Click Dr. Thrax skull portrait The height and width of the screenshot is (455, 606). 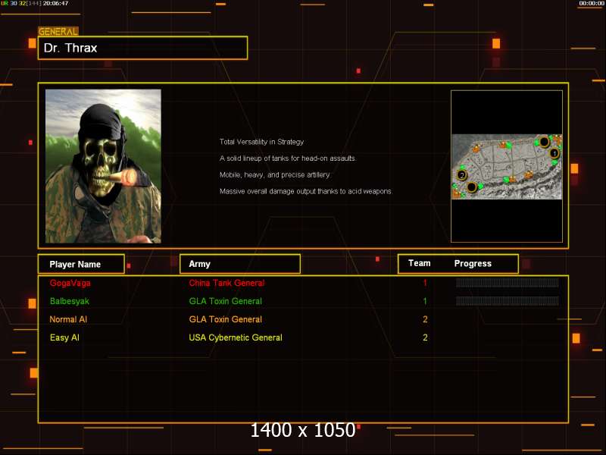pyautogui.click(x=103, y=166)
